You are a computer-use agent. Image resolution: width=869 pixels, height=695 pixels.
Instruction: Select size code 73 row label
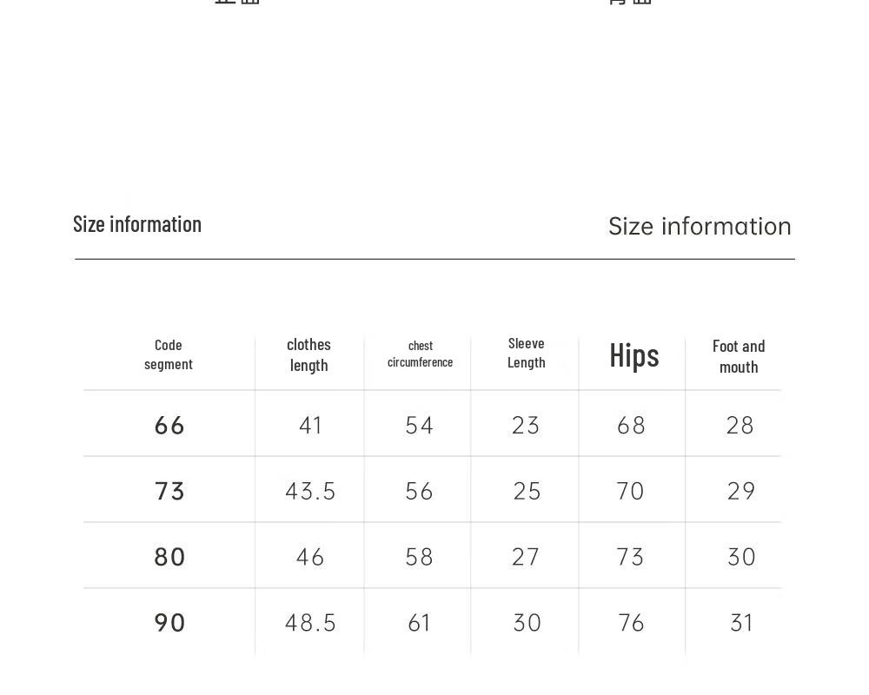click(x=169, y=492)
